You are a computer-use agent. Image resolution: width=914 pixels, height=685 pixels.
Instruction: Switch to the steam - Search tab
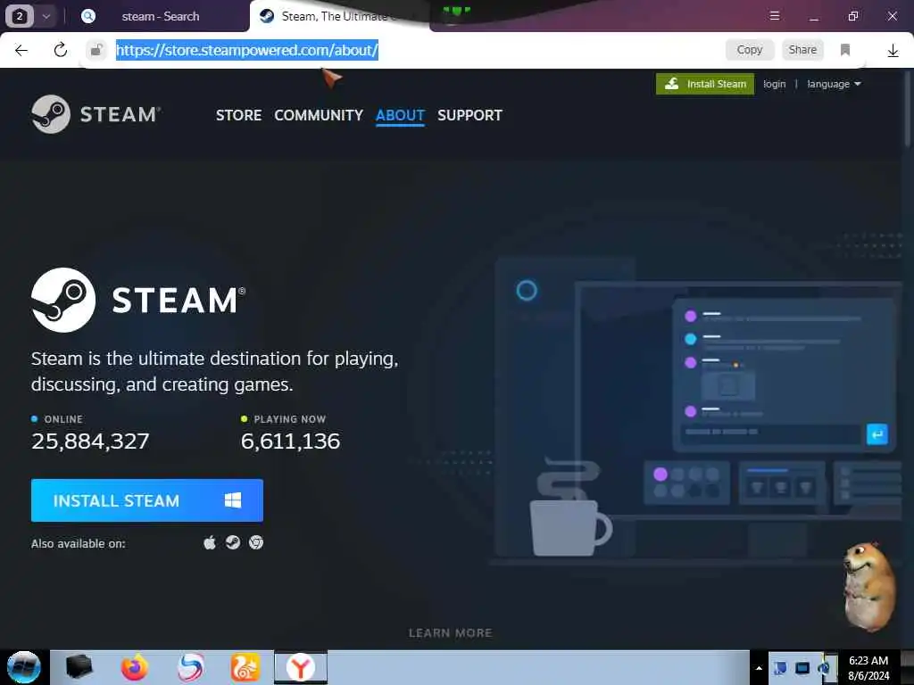pyautogui.click(x=161, y=16)
